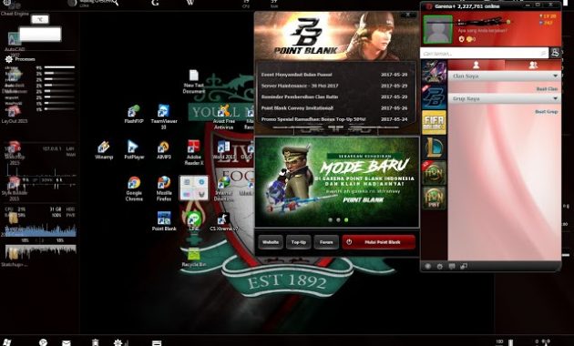Click the add friend icon beside search

pyautogui.click(x=555, y=53)
